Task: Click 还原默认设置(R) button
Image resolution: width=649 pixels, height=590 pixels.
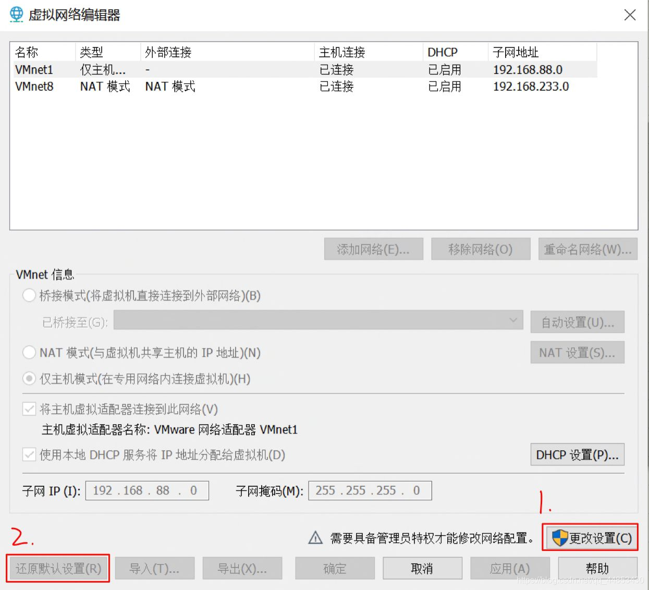Action: tap(58, 568)
